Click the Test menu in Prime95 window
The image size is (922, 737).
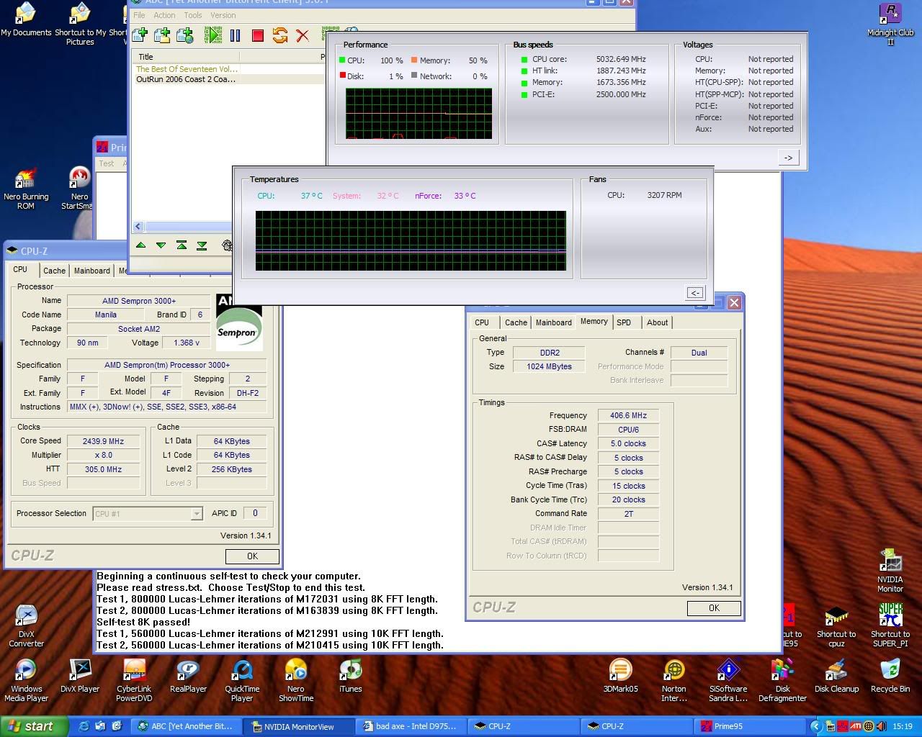point(107,163)
